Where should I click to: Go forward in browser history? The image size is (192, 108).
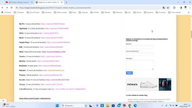pyautogui.click(x=7, y=7)
